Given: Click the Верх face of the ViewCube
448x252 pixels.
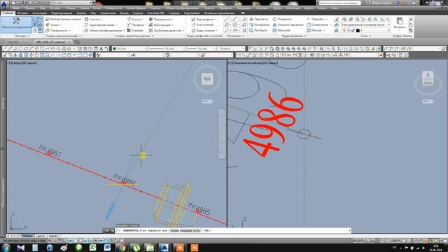Looking at the screenshot, I should (x=207, y=79).
